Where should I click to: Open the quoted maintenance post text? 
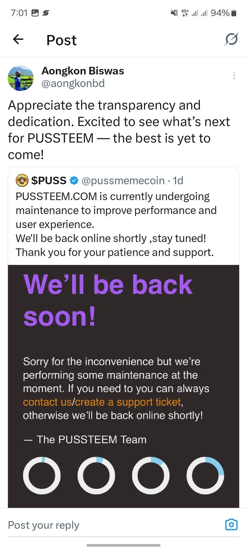point(116,224)
